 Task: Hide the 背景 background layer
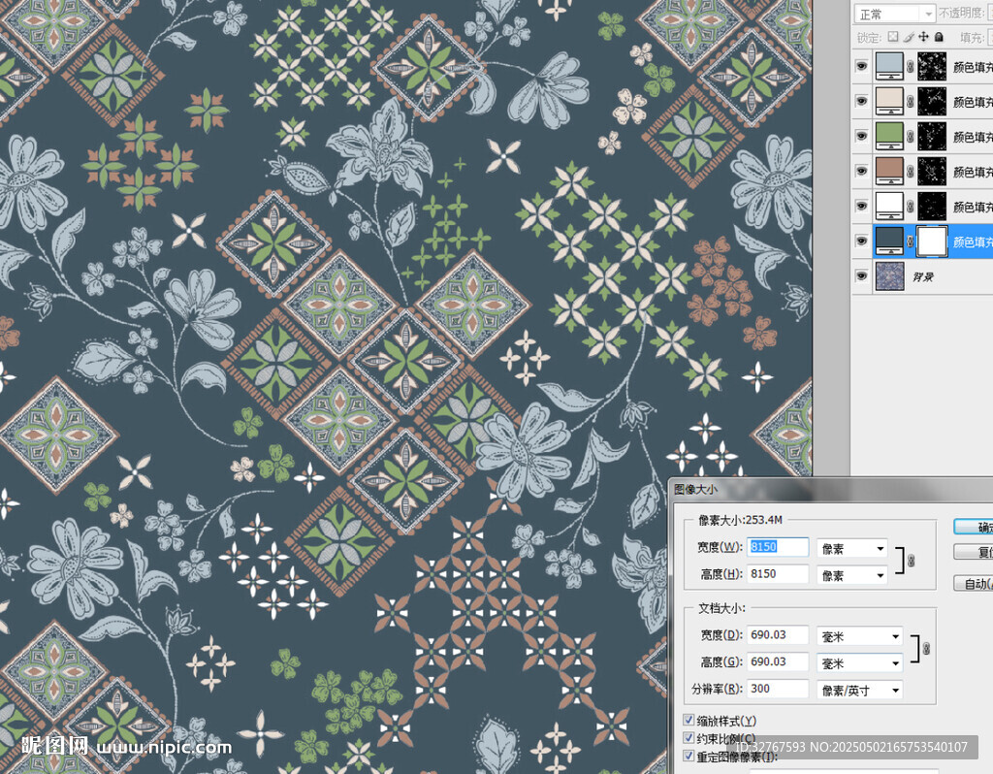click(861, 276)
